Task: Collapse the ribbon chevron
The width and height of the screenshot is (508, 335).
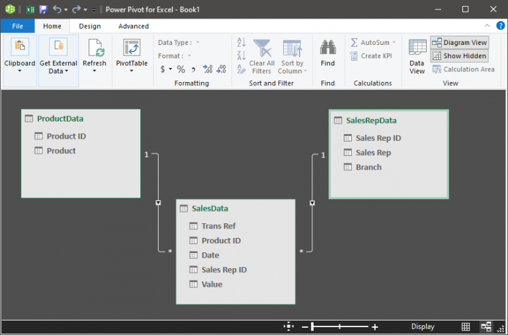Action: (487, 26)
